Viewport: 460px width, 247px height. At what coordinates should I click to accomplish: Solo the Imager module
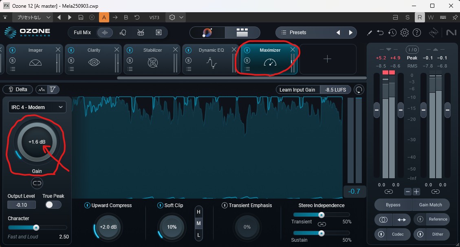point(12,60)
